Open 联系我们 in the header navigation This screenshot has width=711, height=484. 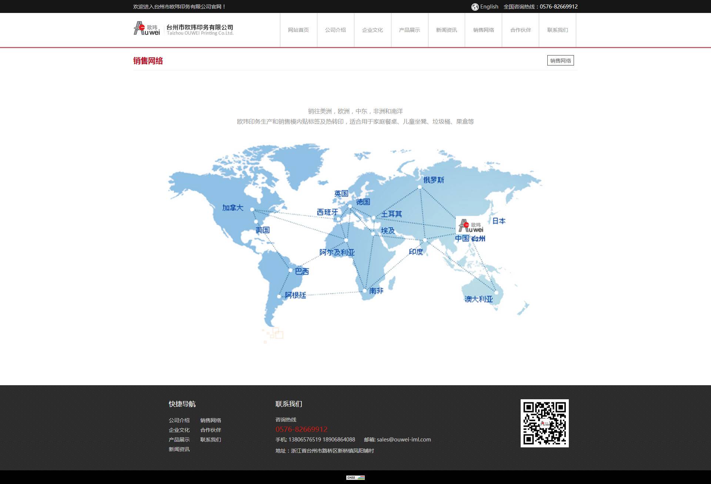(x=558, y=30)
